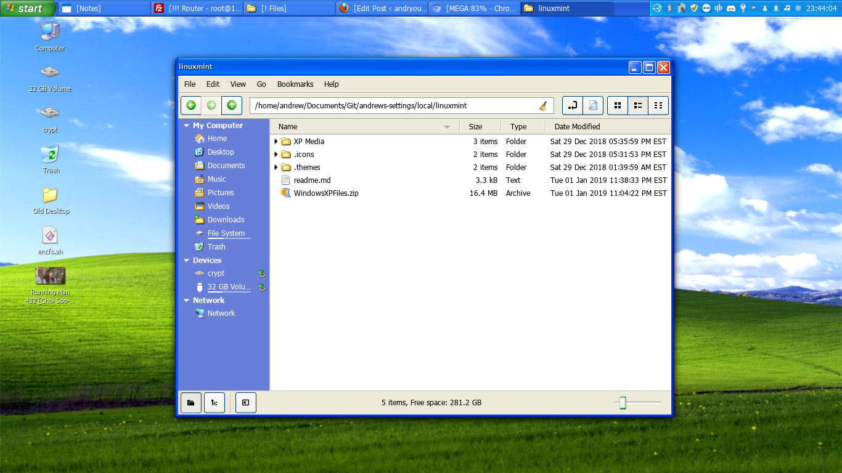This screenshot has width=842, height=473.
Task: Show treeview in the sidebar
Action: coord(215,403)
